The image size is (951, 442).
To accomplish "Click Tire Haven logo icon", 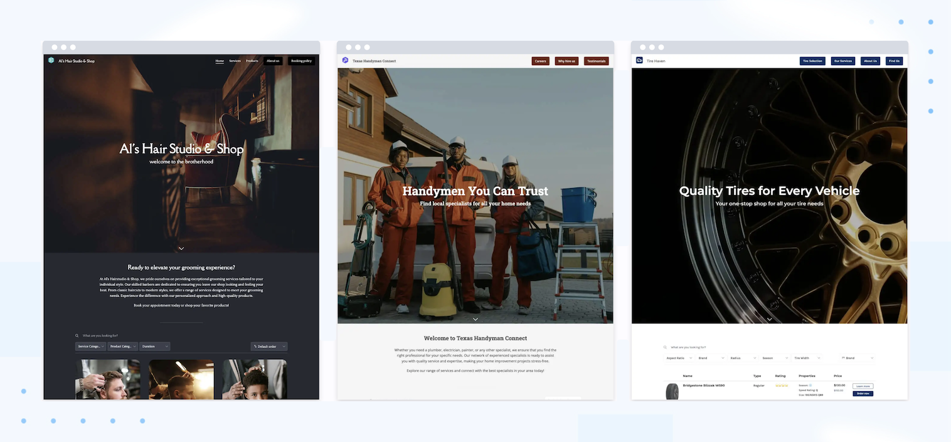I will click(x=639, y=61).
